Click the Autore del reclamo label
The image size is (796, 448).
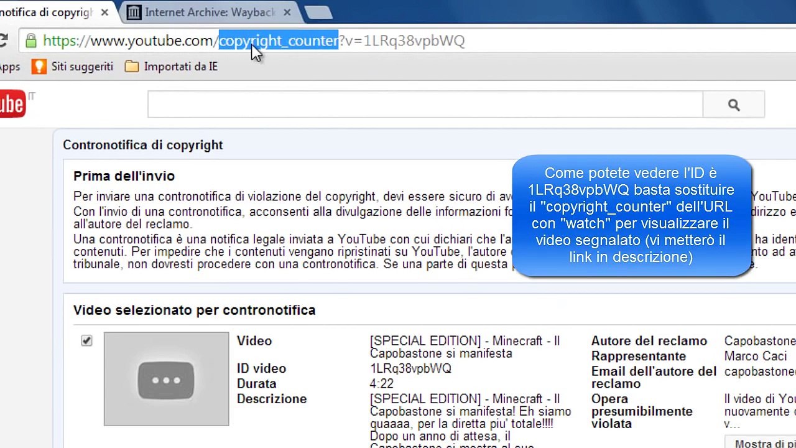(649, 341)
